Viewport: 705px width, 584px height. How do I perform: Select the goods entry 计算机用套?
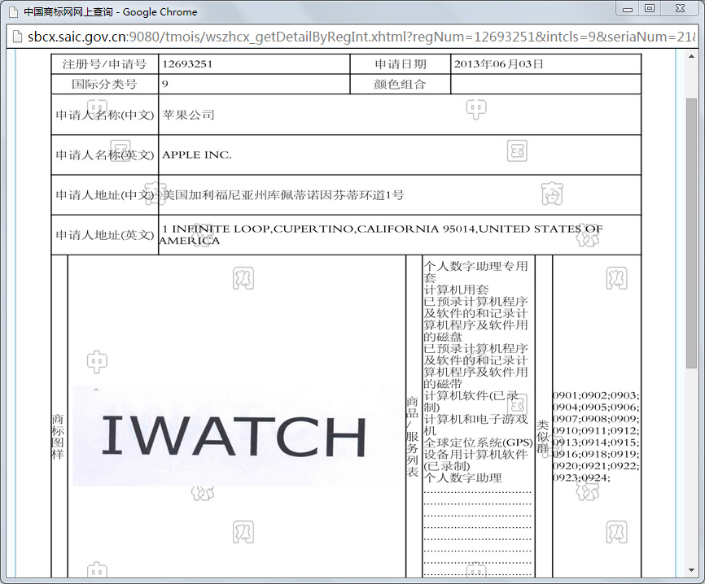(456, 290)
